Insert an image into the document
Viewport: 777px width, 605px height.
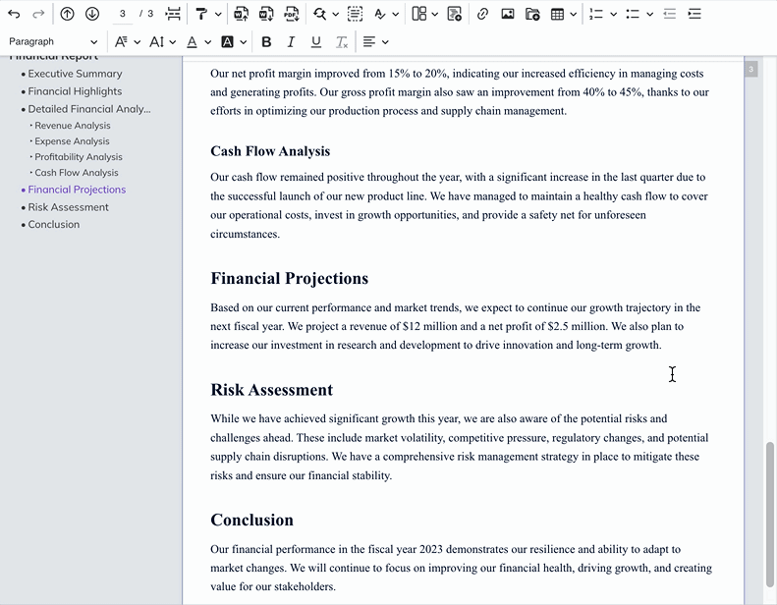pos(508,14)
